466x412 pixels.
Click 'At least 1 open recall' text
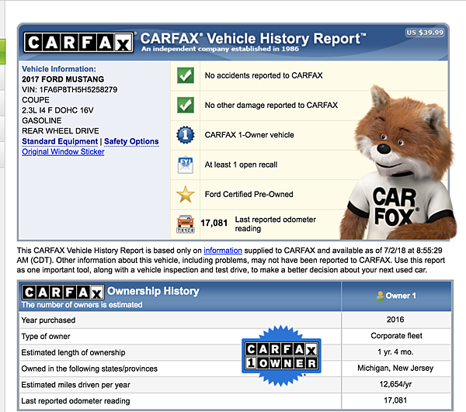(x=241, y=164)
